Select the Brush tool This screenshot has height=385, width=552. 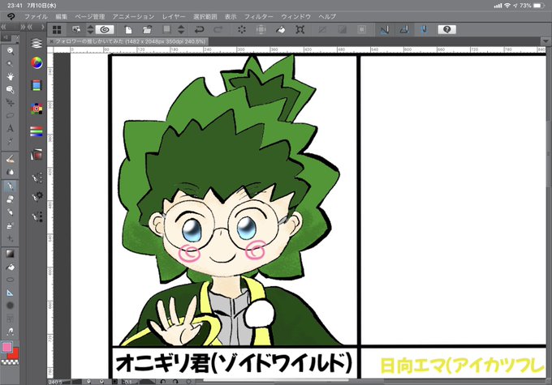point(11,160)
